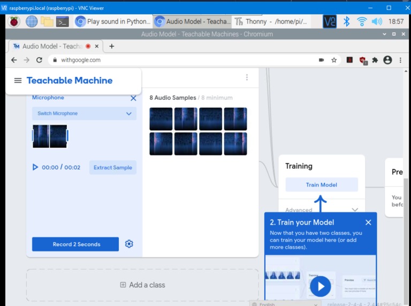Launch the web browser globe icon

coord(32,21)
